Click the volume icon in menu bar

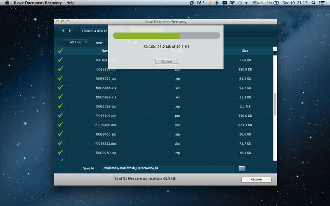[x=246, y=3]
